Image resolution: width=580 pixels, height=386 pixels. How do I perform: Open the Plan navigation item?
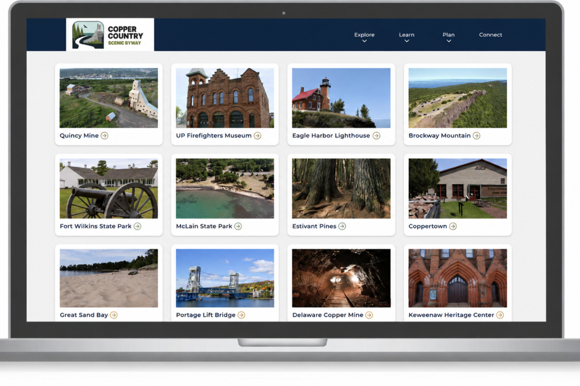point(448,35)
